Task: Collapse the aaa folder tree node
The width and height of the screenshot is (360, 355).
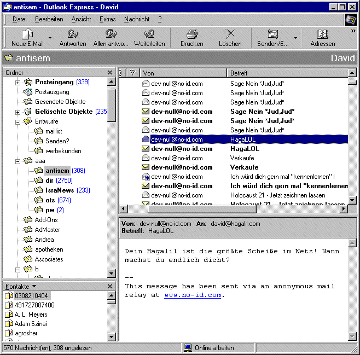Action: [18, 161]
